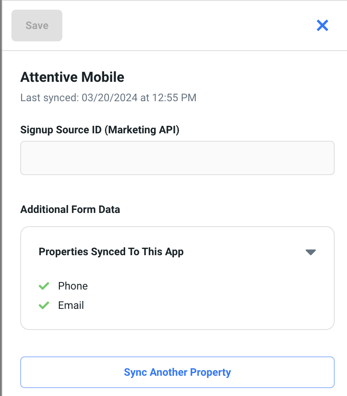
Task: Click empty header space right of Save
Action: 184,26
